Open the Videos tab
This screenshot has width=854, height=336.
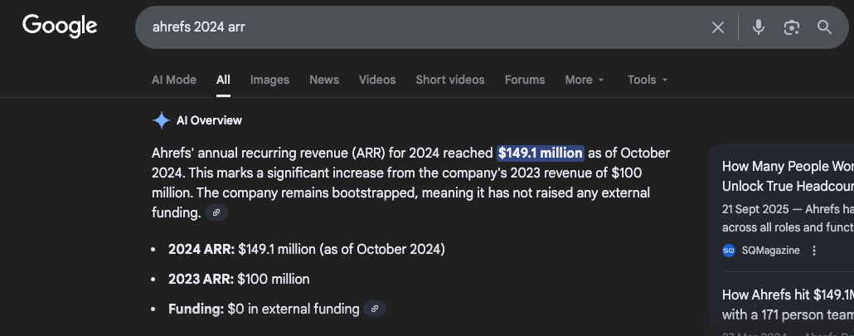click(x=377, y=80)
